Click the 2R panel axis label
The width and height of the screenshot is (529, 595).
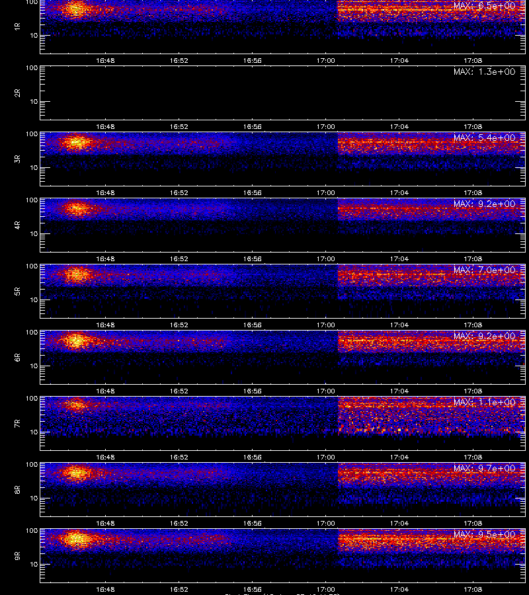[17, 93]
